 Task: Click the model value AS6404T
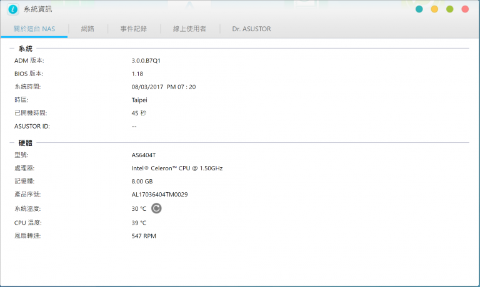tap(144, 155)
